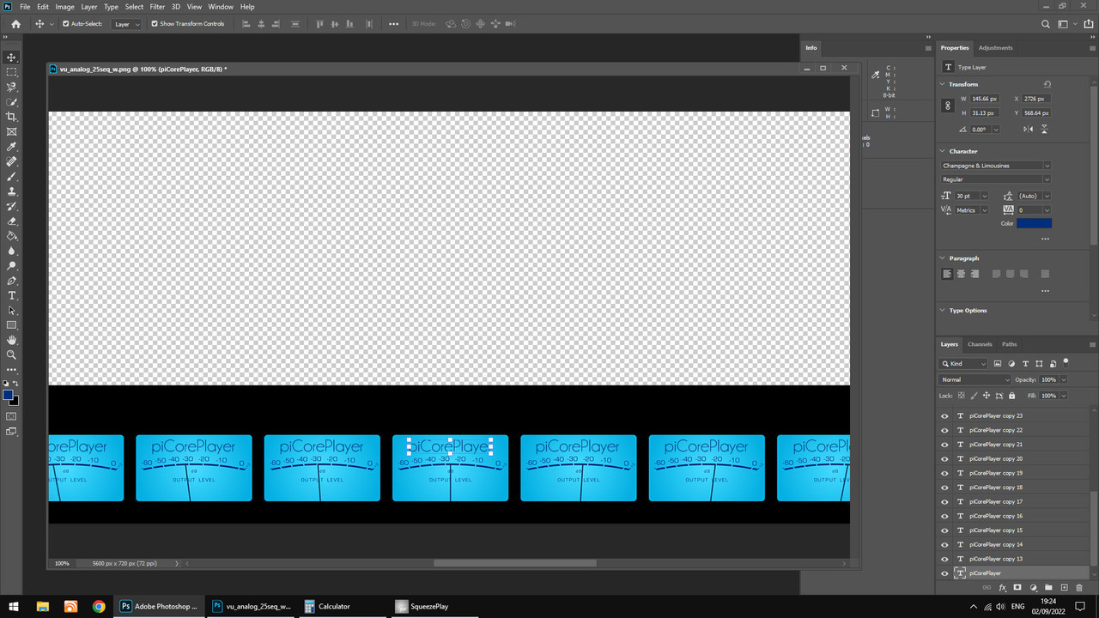
Task: Select the Crop tool
Action: tap(12, 117)
